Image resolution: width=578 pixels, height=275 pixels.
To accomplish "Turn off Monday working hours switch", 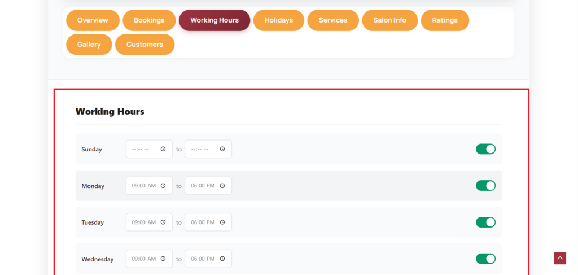I will (485, 186).
